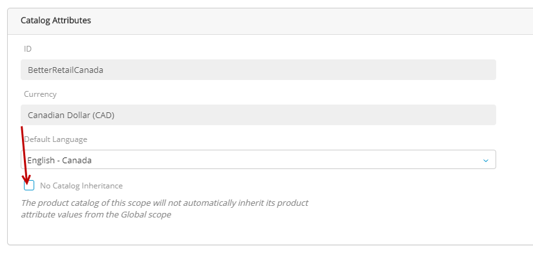Image resolution: width=533 pixels, height=262 pixels.
Task: Click the red arrow annotation tip
Action: (x=26, y=181)
